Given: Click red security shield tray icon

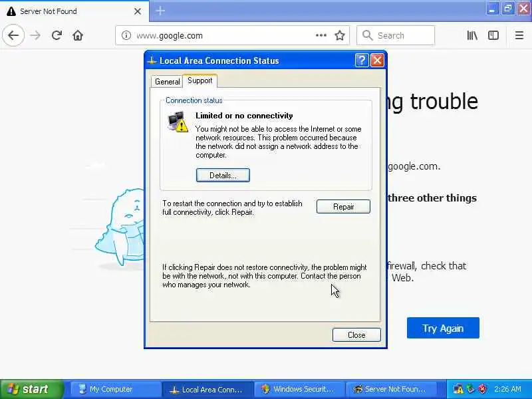Looking at the screenshot, I should point(483,389).
